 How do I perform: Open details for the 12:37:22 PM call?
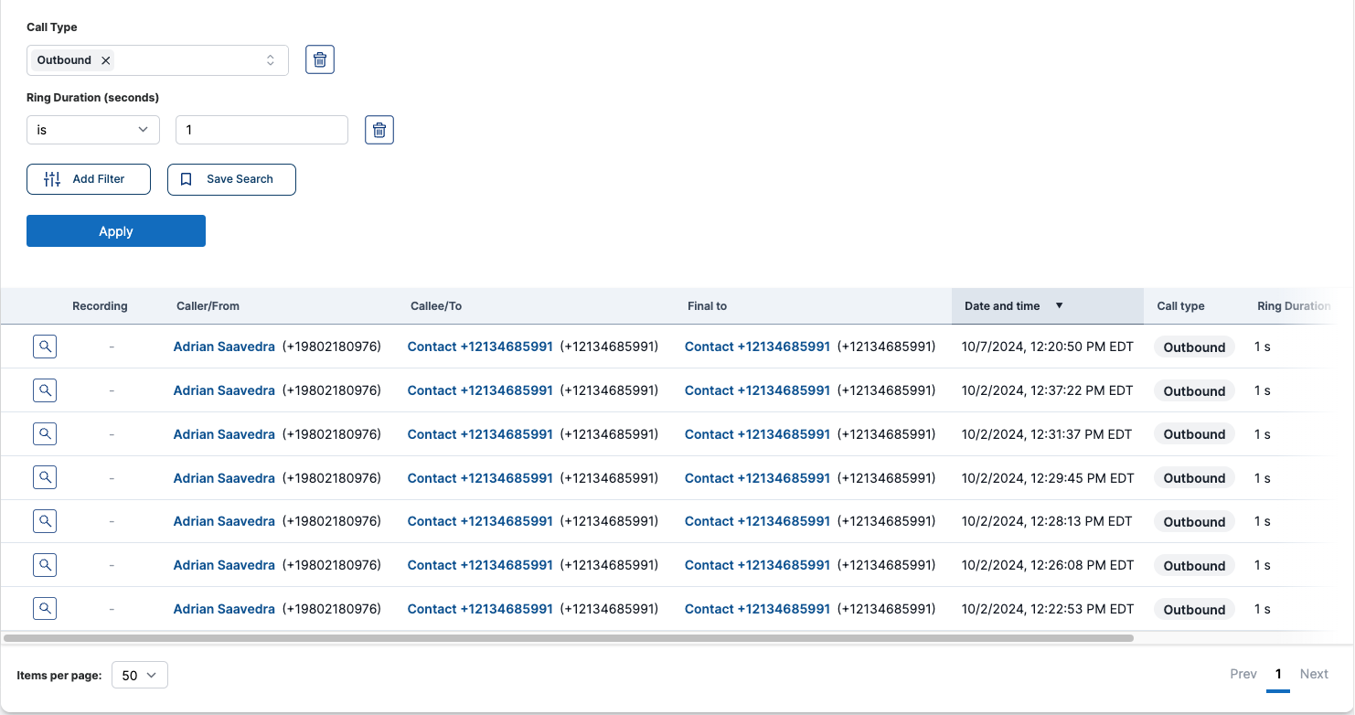(45, 390)
